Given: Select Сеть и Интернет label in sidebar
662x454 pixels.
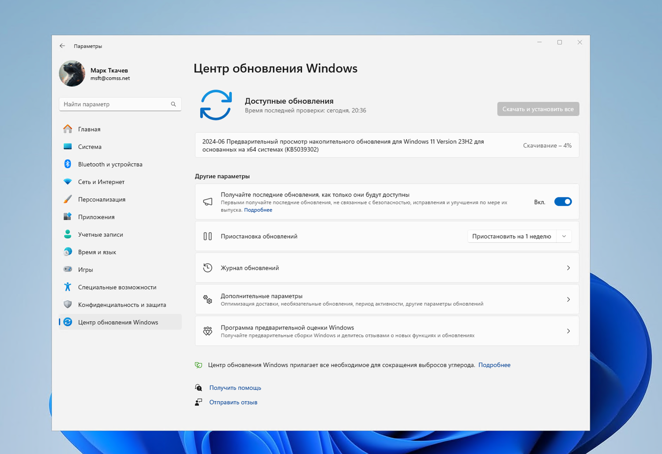Looking at the screenshot, I should coord(101,182).
